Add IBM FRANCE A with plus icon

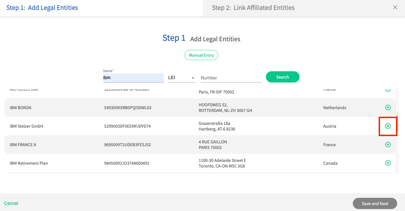point(388,145)
